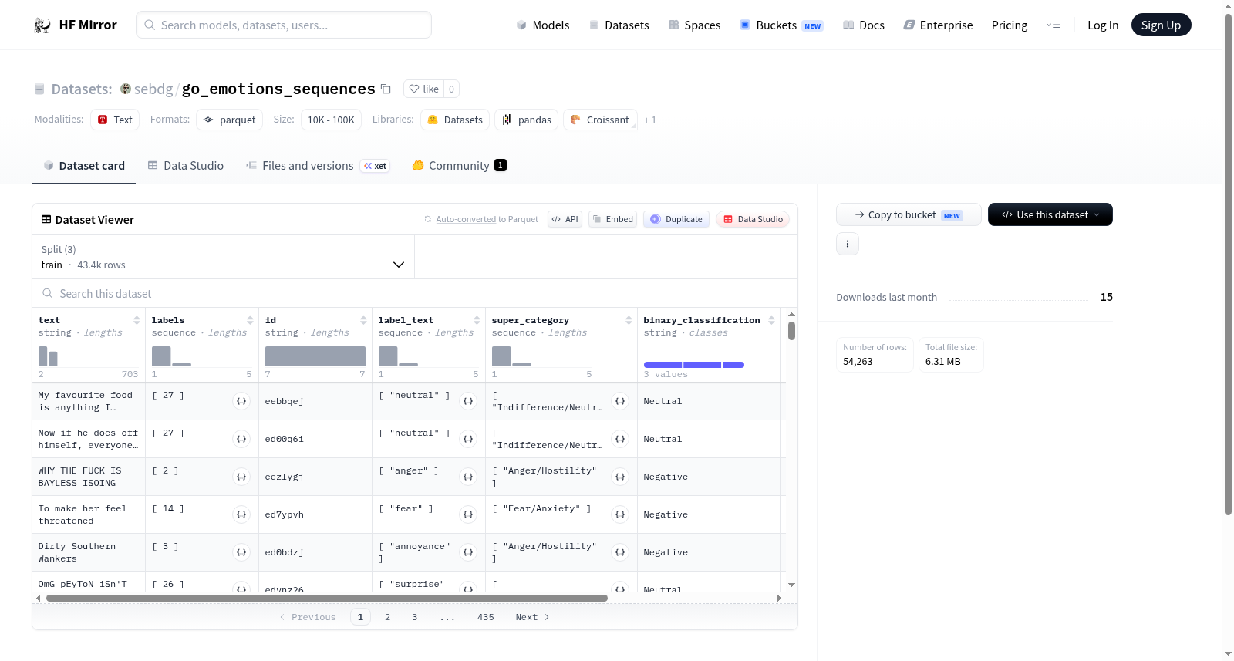This screenshot has width=1234, height=661.
Task: Go to page 3 of results
Action: click(414, 617)
